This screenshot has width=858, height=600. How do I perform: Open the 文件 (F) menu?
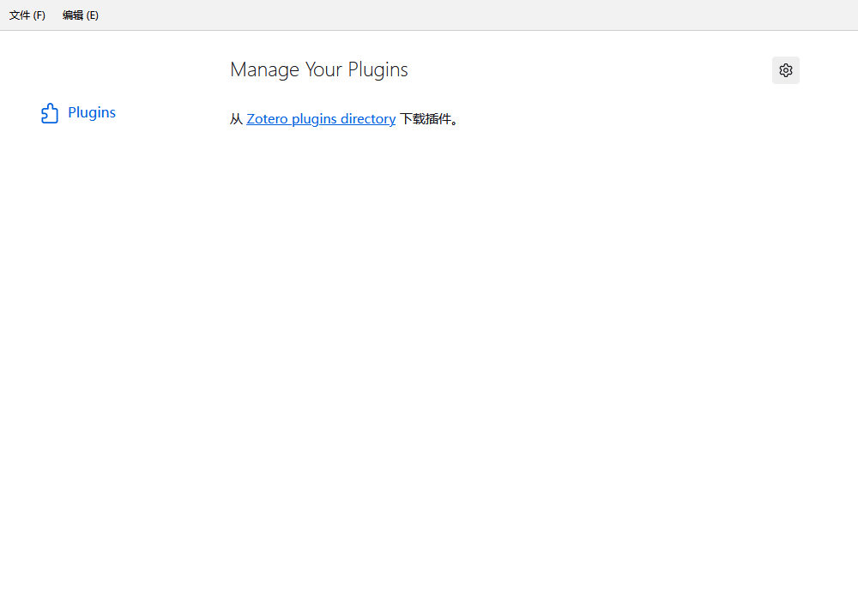pos(27,15)
